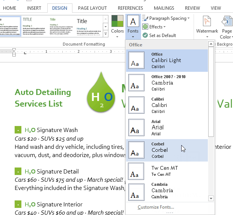
Task: Open the REFERENCES tab
Action: click(130, 8)
